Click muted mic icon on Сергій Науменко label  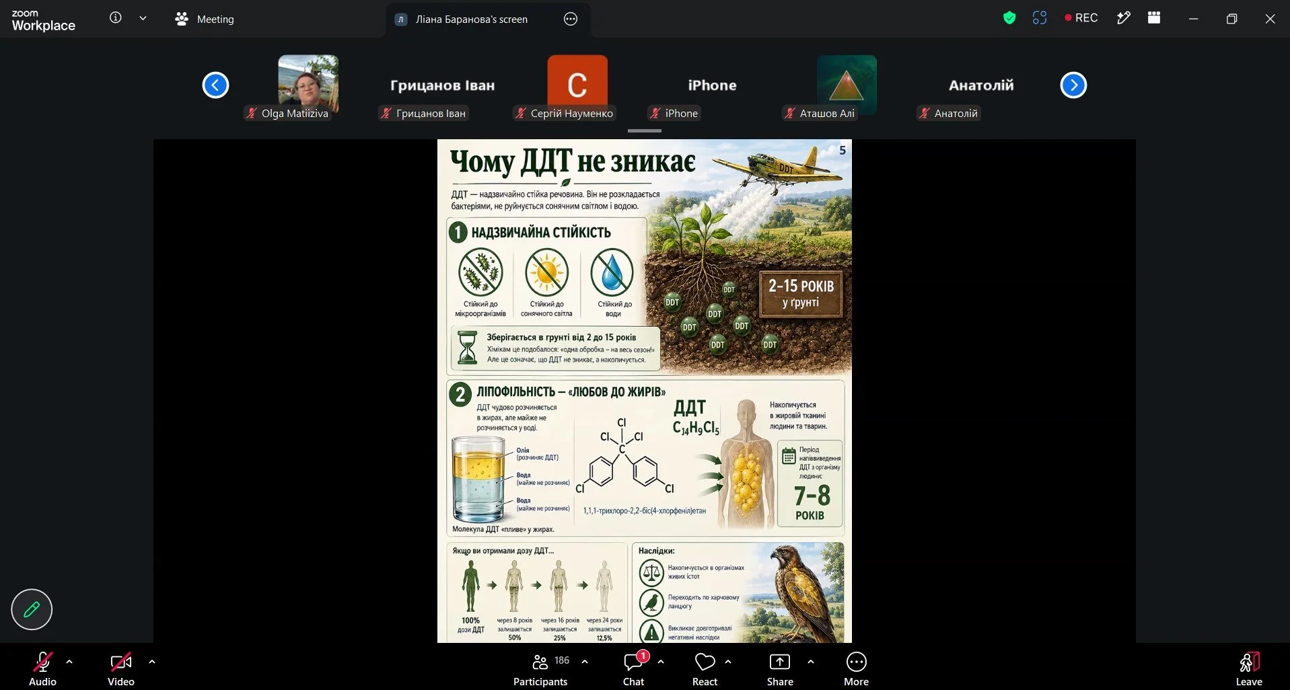(521, 114)
